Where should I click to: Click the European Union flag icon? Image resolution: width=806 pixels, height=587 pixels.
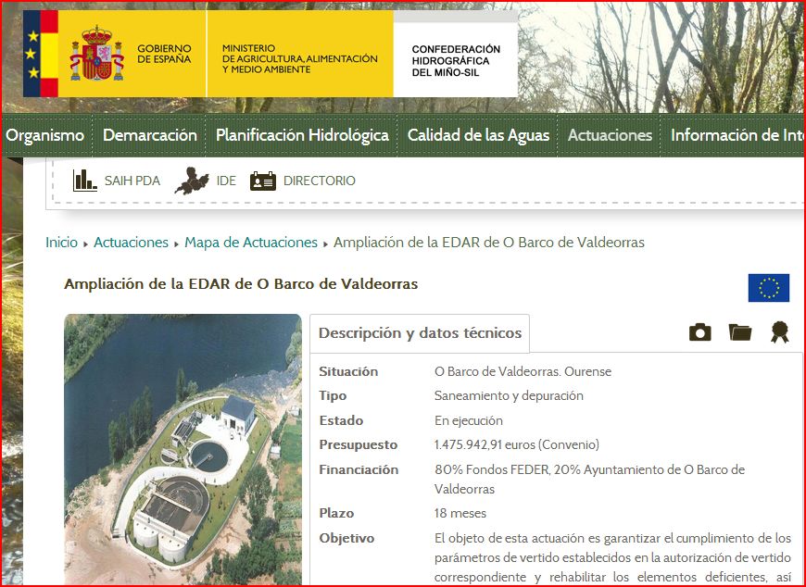point(768,288)
